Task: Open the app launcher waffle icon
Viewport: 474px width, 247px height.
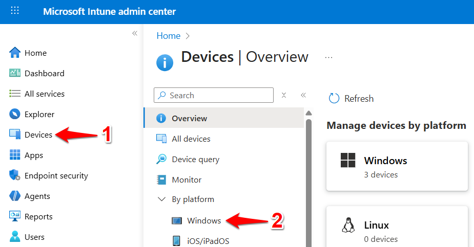Action: pos(15,11)
